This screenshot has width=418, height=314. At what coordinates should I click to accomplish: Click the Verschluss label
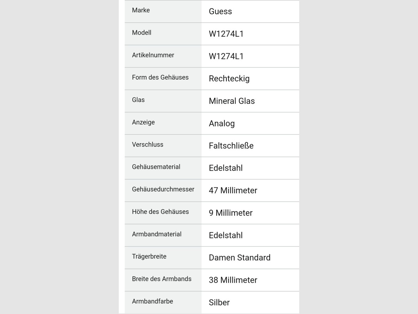click(148, 144)
